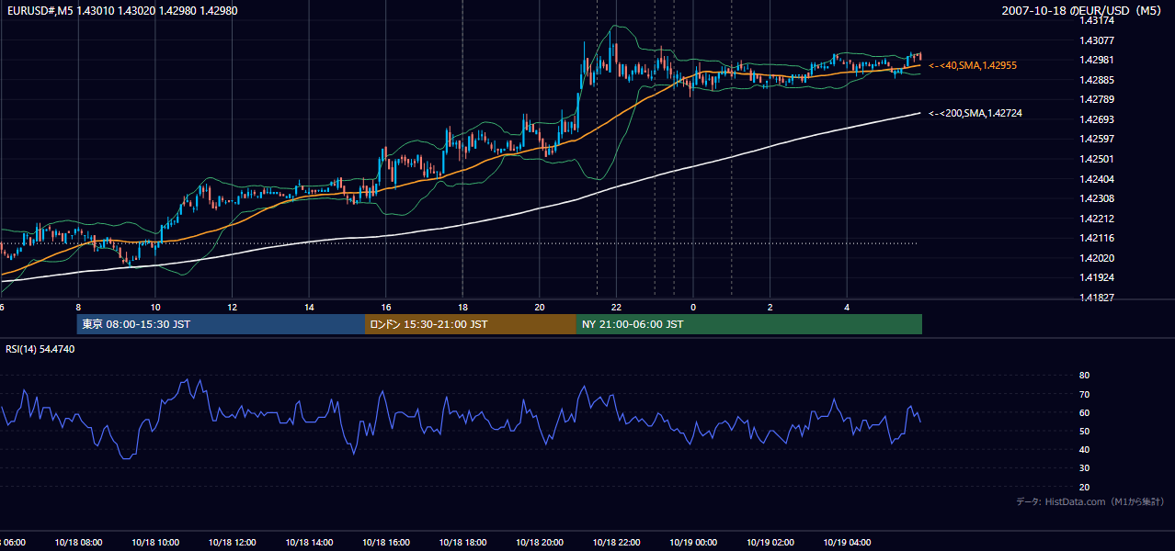The height and width of the screenshot is (551, 1175).
Task: Click hour marker 18 under the price chart
Action: click(x=462, y=308)
